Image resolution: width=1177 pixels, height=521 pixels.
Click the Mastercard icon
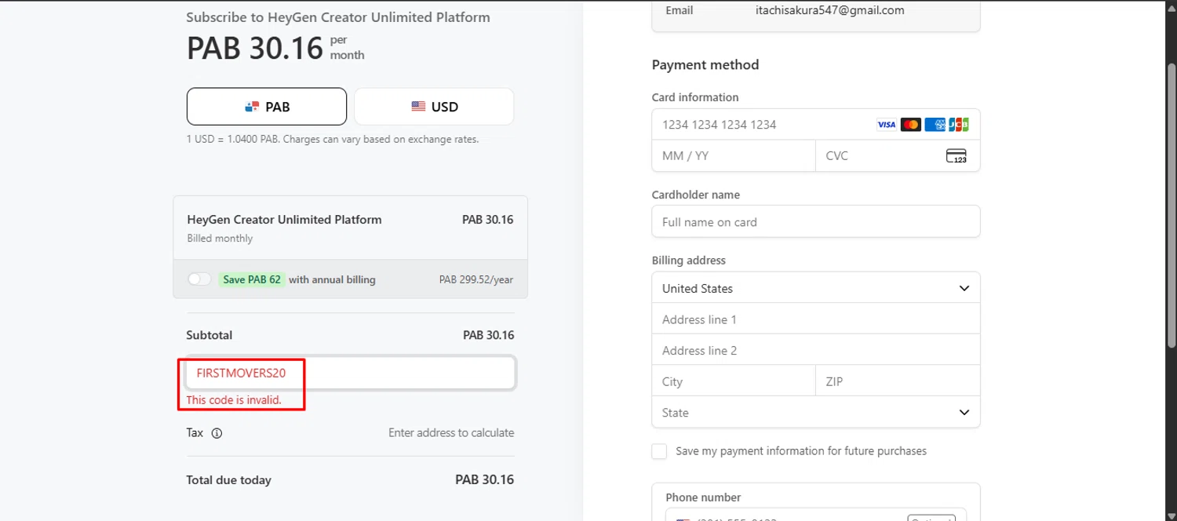tap(911, 125)
